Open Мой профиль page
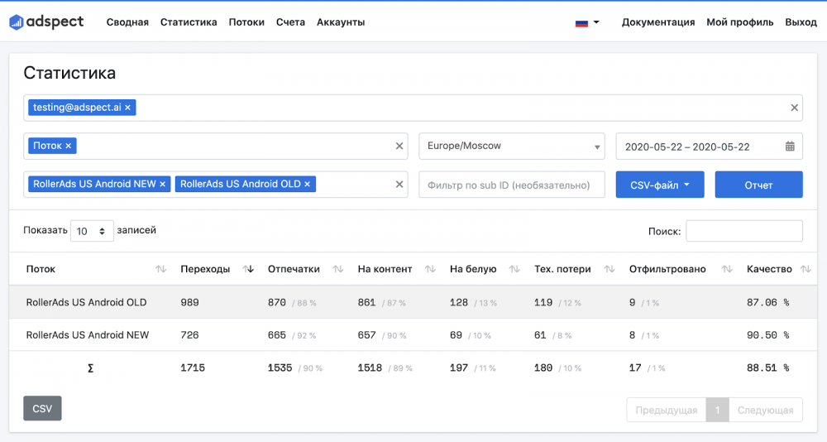This screenshot has width=827, height=442. [740, 22]
